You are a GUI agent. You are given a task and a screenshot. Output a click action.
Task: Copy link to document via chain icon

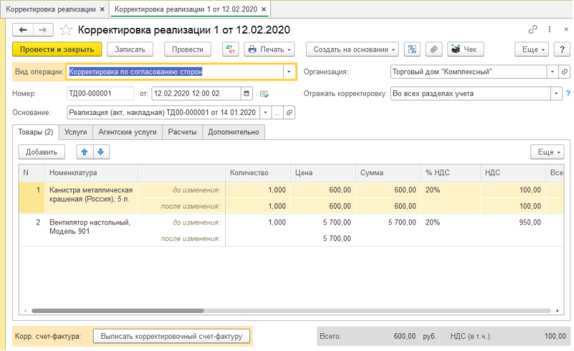coord(533,29)
